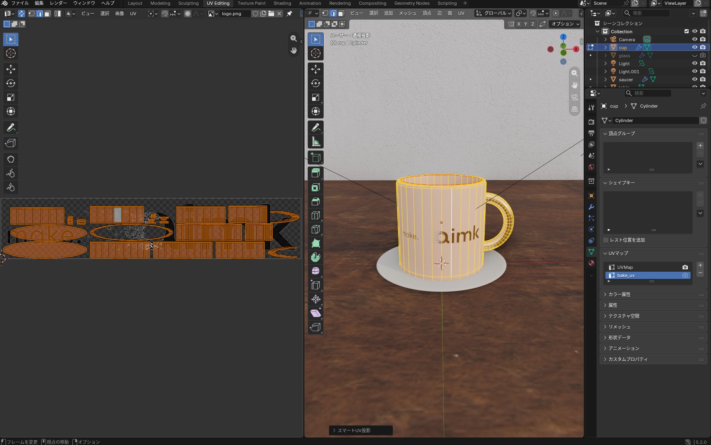
Task: Expand the カラー属性 panel
Action: click(x=653, y=294)
